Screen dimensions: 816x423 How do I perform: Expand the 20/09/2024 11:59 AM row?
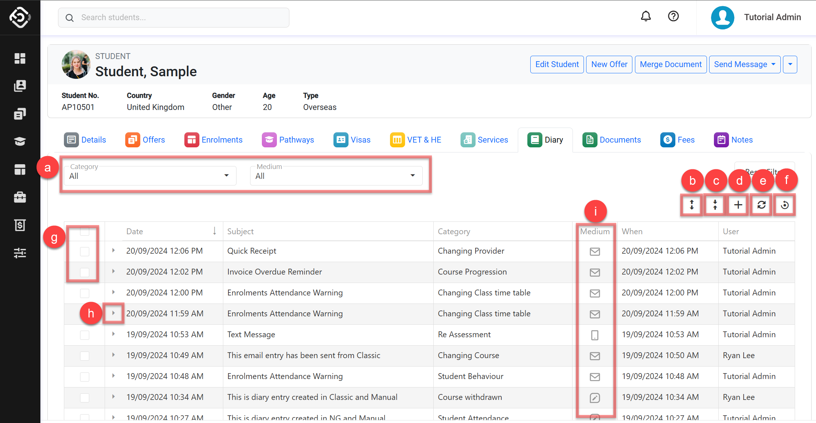[x=113, y=313]
